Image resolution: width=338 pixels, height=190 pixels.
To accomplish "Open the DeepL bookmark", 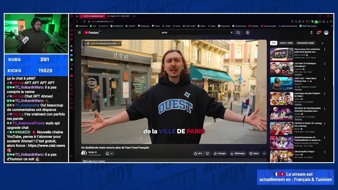I will click(x=212, y=26).
